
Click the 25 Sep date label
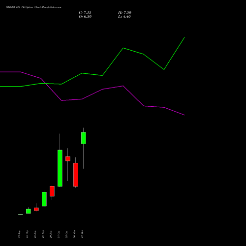pyautogui.click(x=35, y=234)
